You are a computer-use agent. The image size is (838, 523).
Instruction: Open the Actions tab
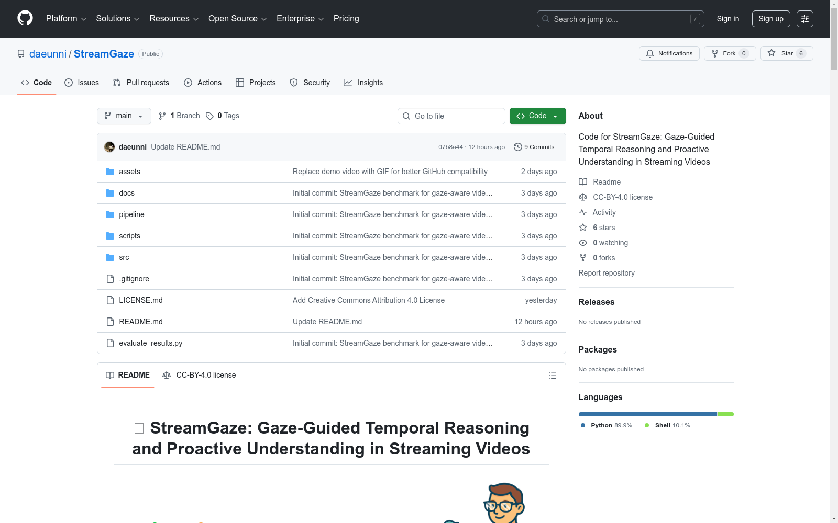coord(203,83)
